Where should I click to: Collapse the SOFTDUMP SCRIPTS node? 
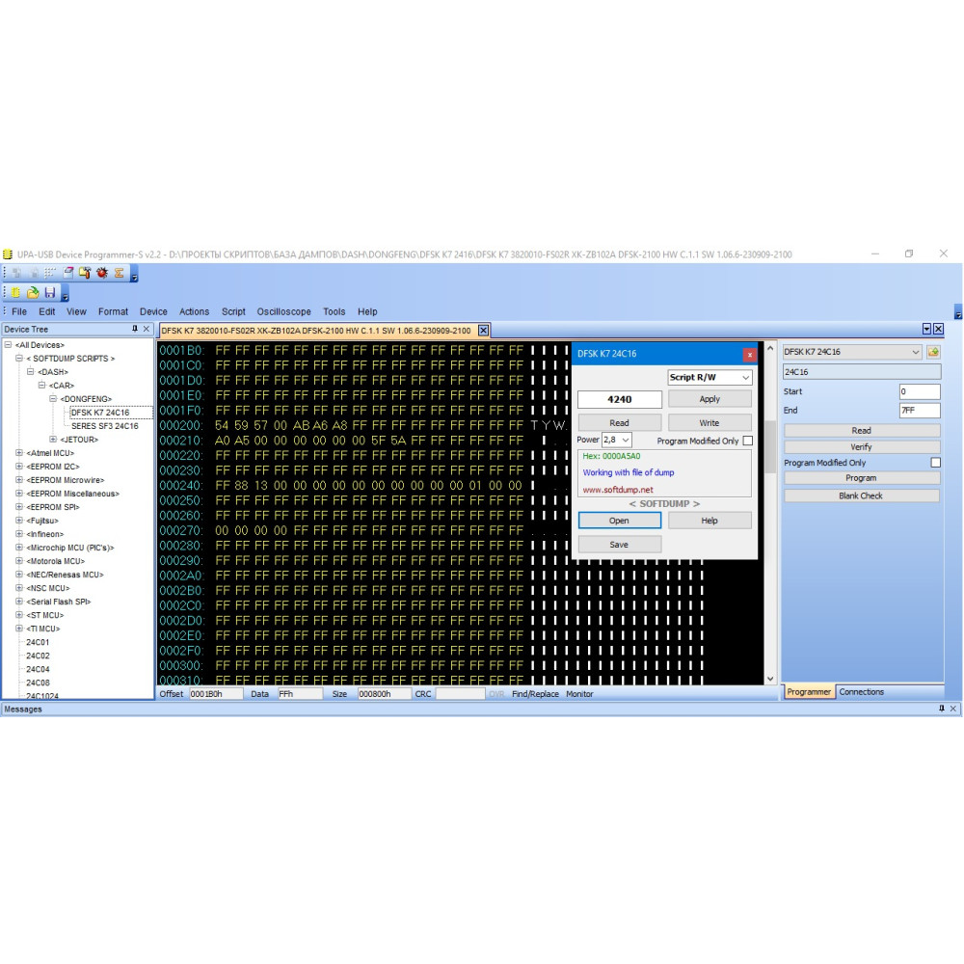pyautogui.click(x=19, y=359)
